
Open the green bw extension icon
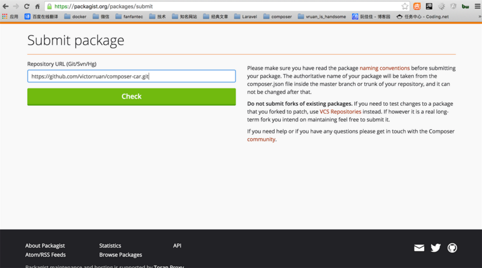pos(465,7)
